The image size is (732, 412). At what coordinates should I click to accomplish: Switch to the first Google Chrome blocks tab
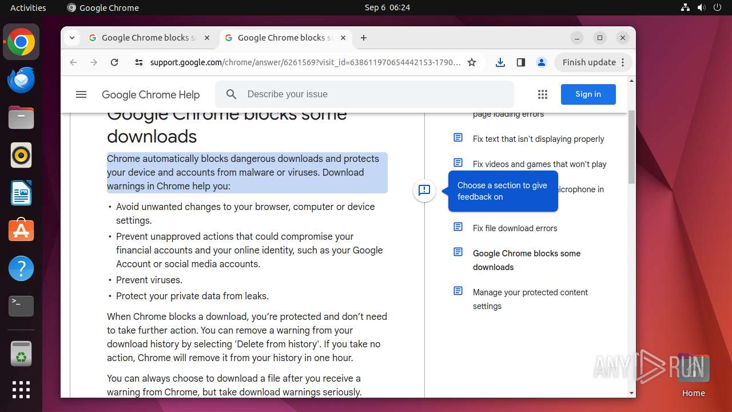150,38
